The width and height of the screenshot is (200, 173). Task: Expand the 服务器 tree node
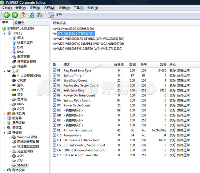[x=4, y=118]
